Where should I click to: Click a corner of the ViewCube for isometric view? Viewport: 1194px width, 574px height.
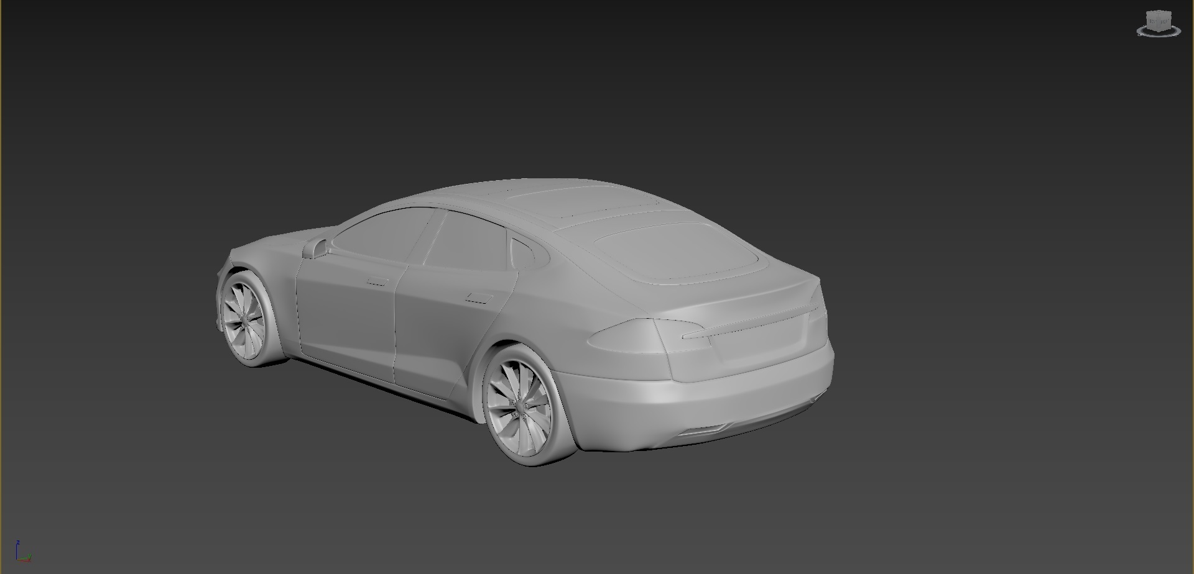pyautogui.click(x=1148, y=11)
